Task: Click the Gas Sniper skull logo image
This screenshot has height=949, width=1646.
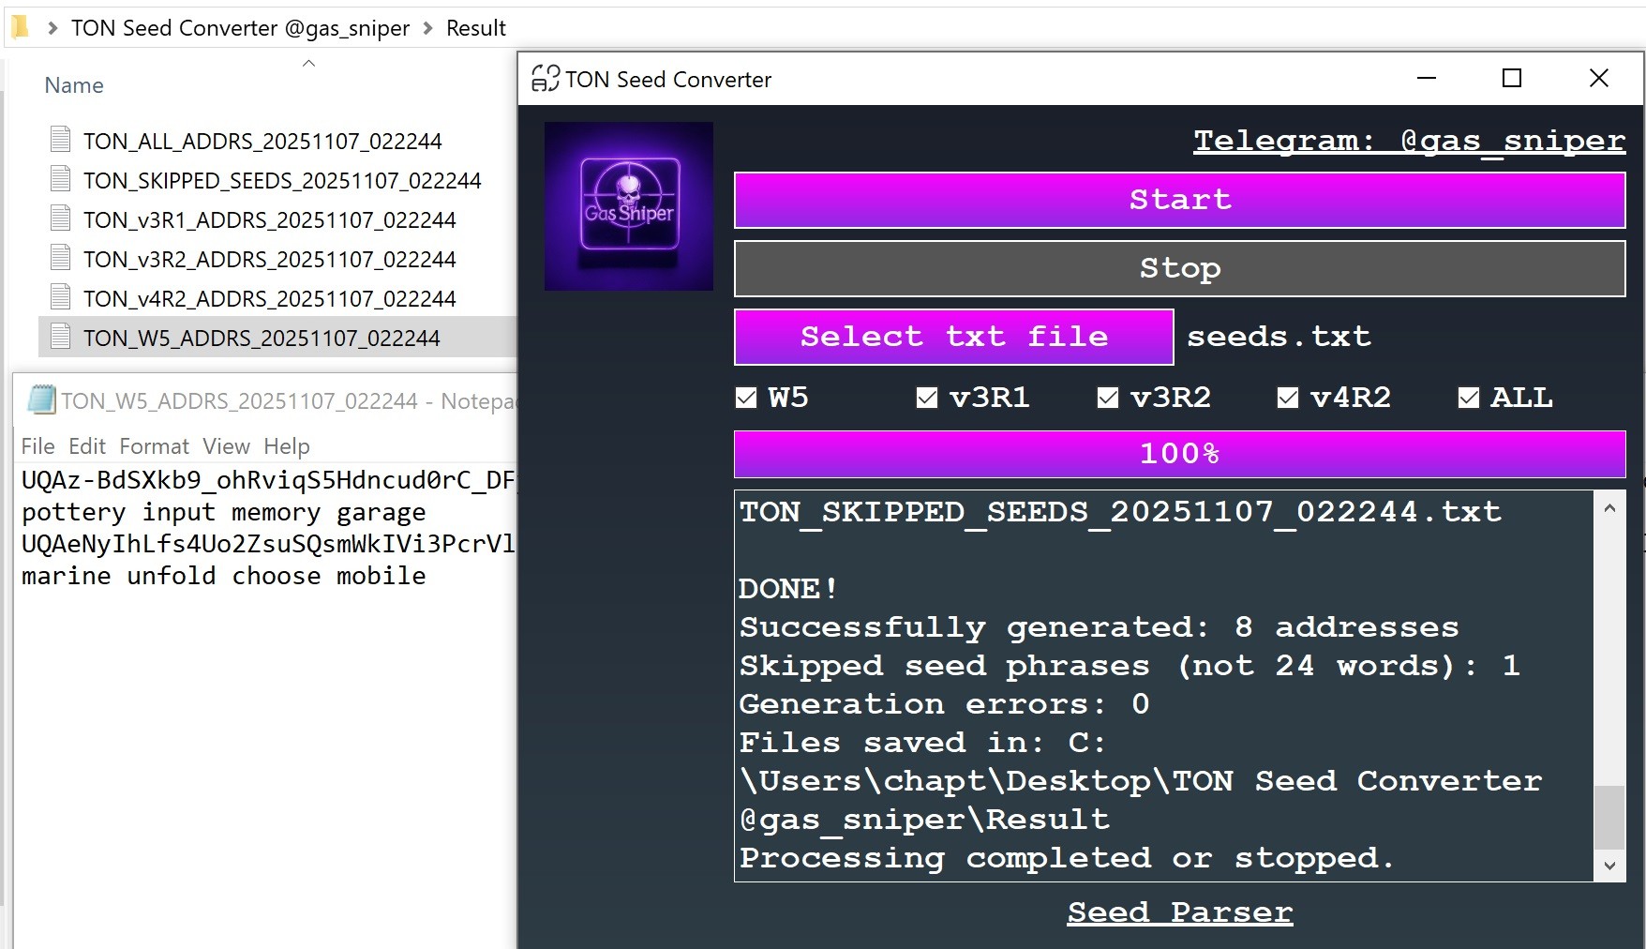Action: (629, 206)
